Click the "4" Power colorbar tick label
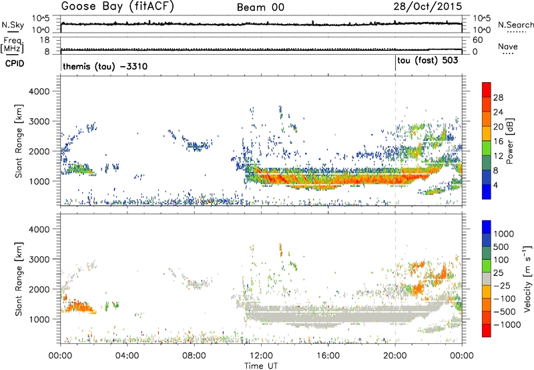534x370 pixels. click(x=495, y=185)
